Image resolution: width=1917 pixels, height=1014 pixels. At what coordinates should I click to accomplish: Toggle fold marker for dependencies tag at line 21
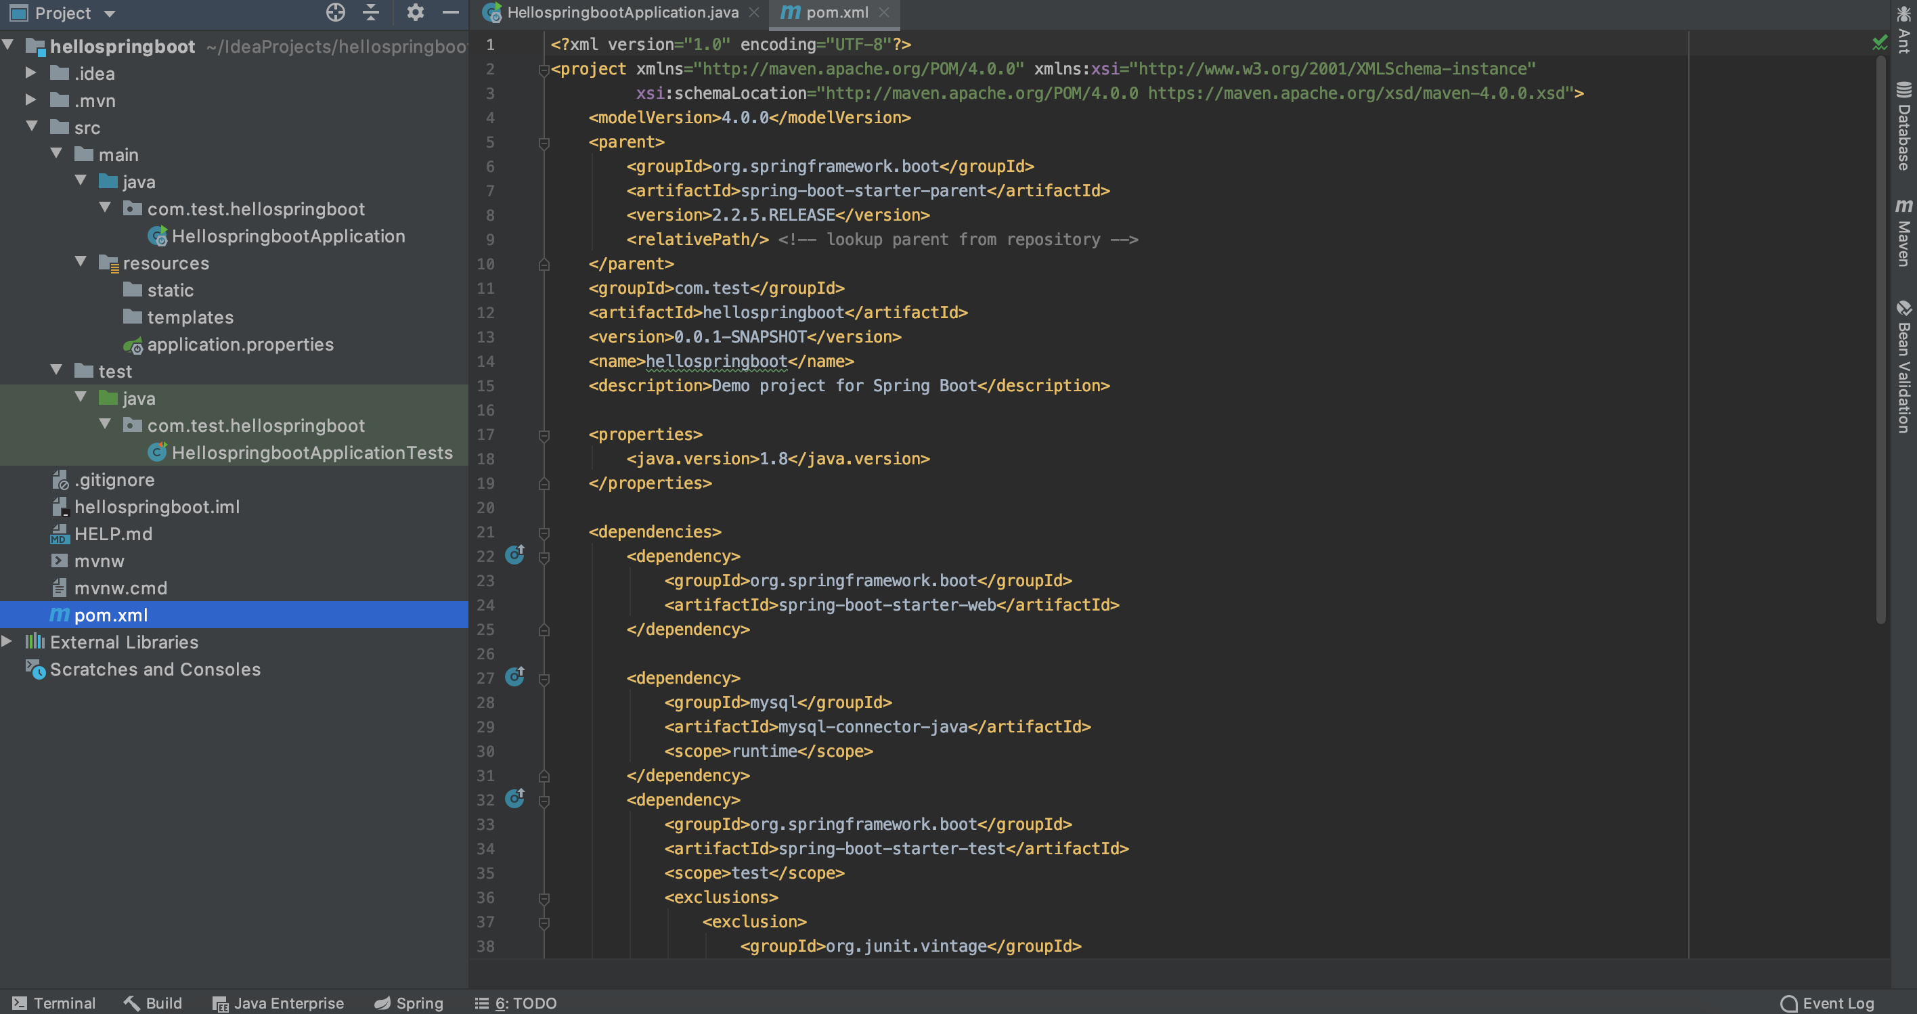click(544, 533)
